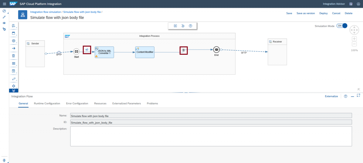The height and width of the screenshot is (163, 363).
Task: Click the Externalize link
Action: tap(331, 96)
